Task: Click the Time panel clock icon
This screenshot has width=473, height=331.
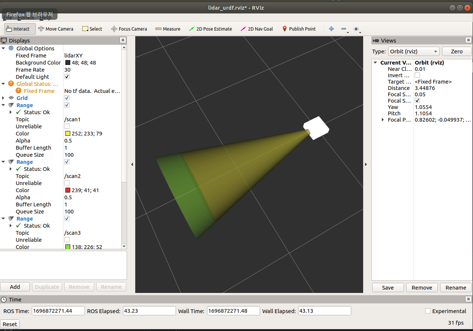Action: tap(4, 299)
